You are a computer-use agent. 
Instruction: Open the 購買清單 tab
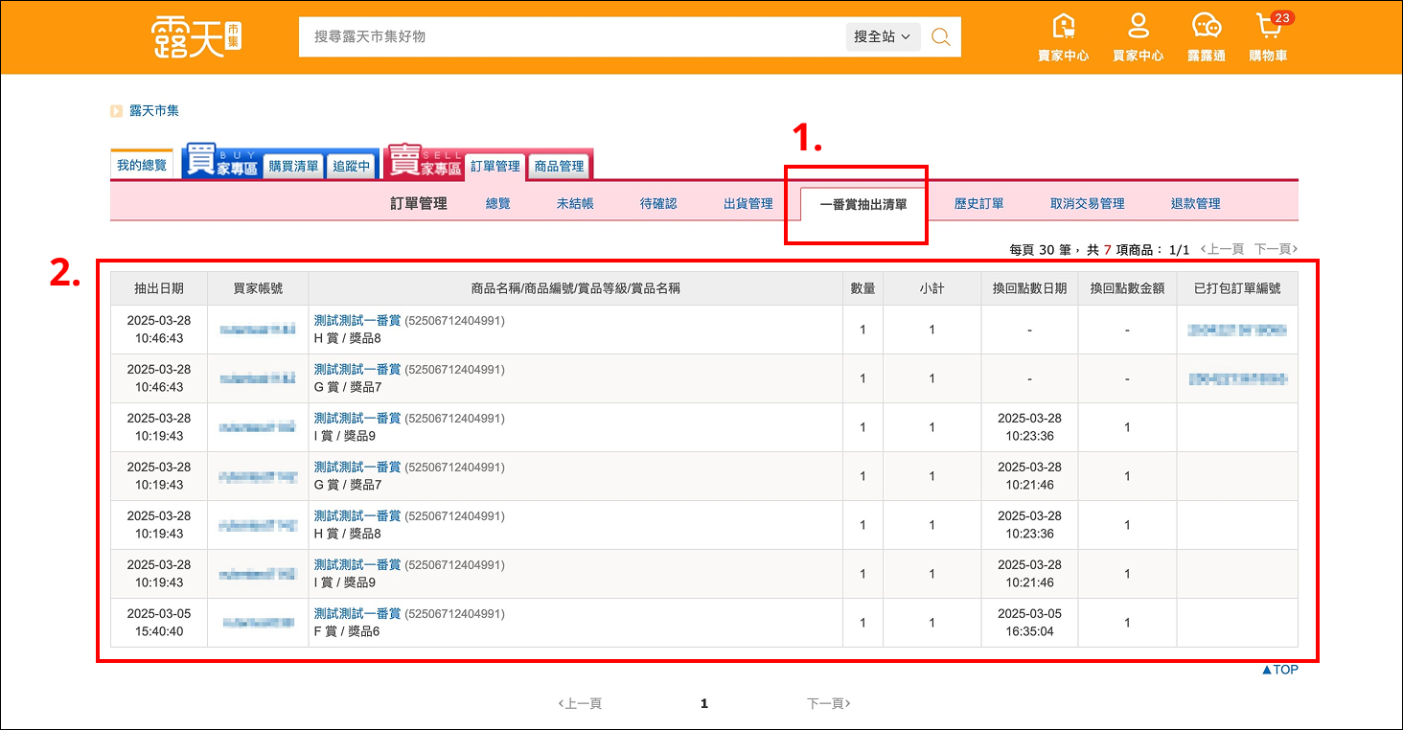tap(293, 166)
